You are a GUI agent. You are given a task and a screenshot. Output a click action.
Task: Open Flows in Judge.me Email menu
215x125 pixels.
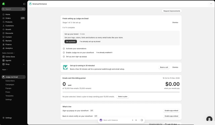8,92
